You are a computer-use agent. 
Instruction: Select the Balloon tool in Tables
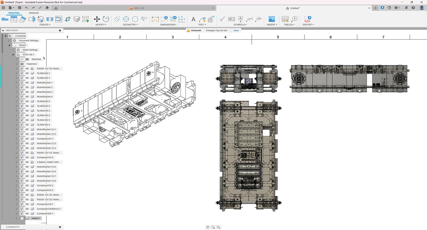(294, 19)
